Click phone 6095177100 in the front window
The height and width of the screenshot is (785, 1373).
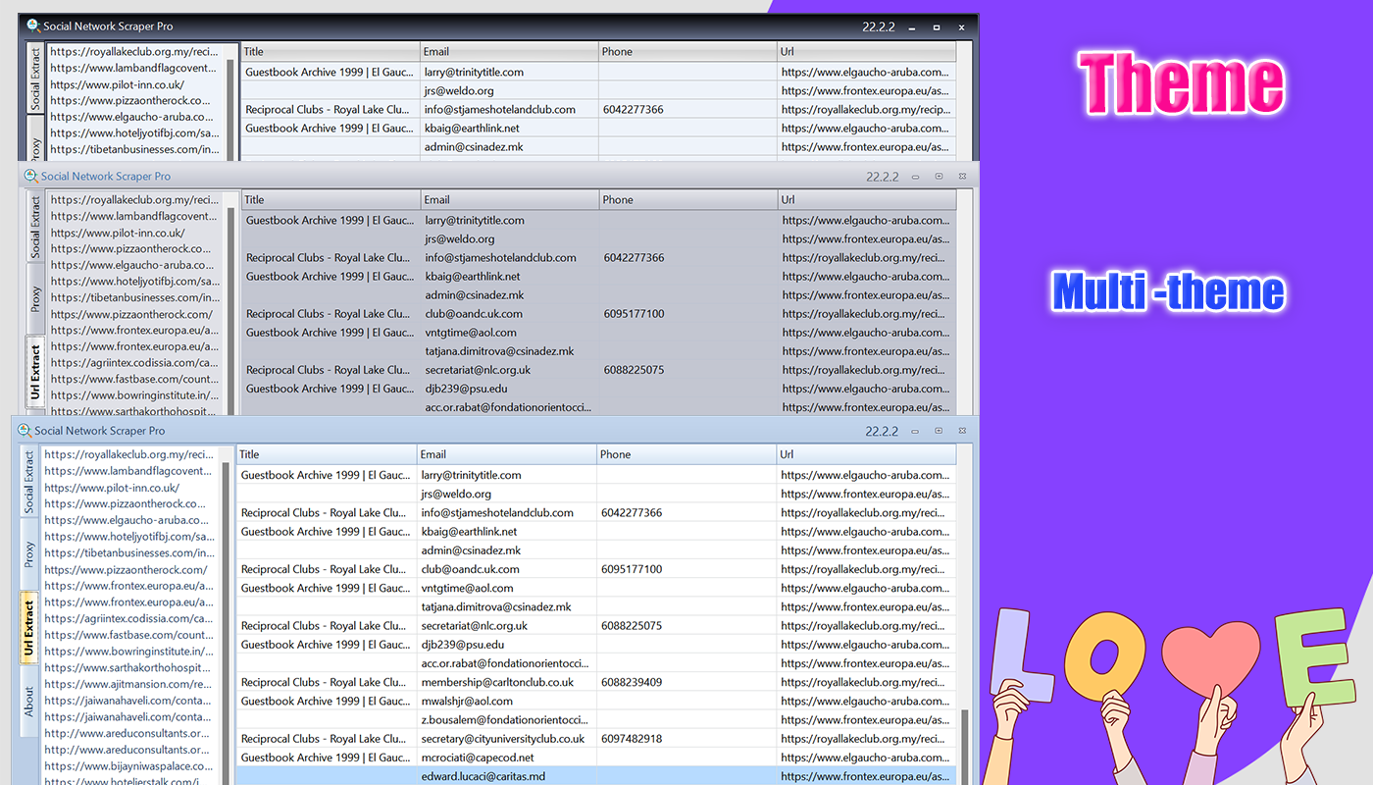pos(632,569)
